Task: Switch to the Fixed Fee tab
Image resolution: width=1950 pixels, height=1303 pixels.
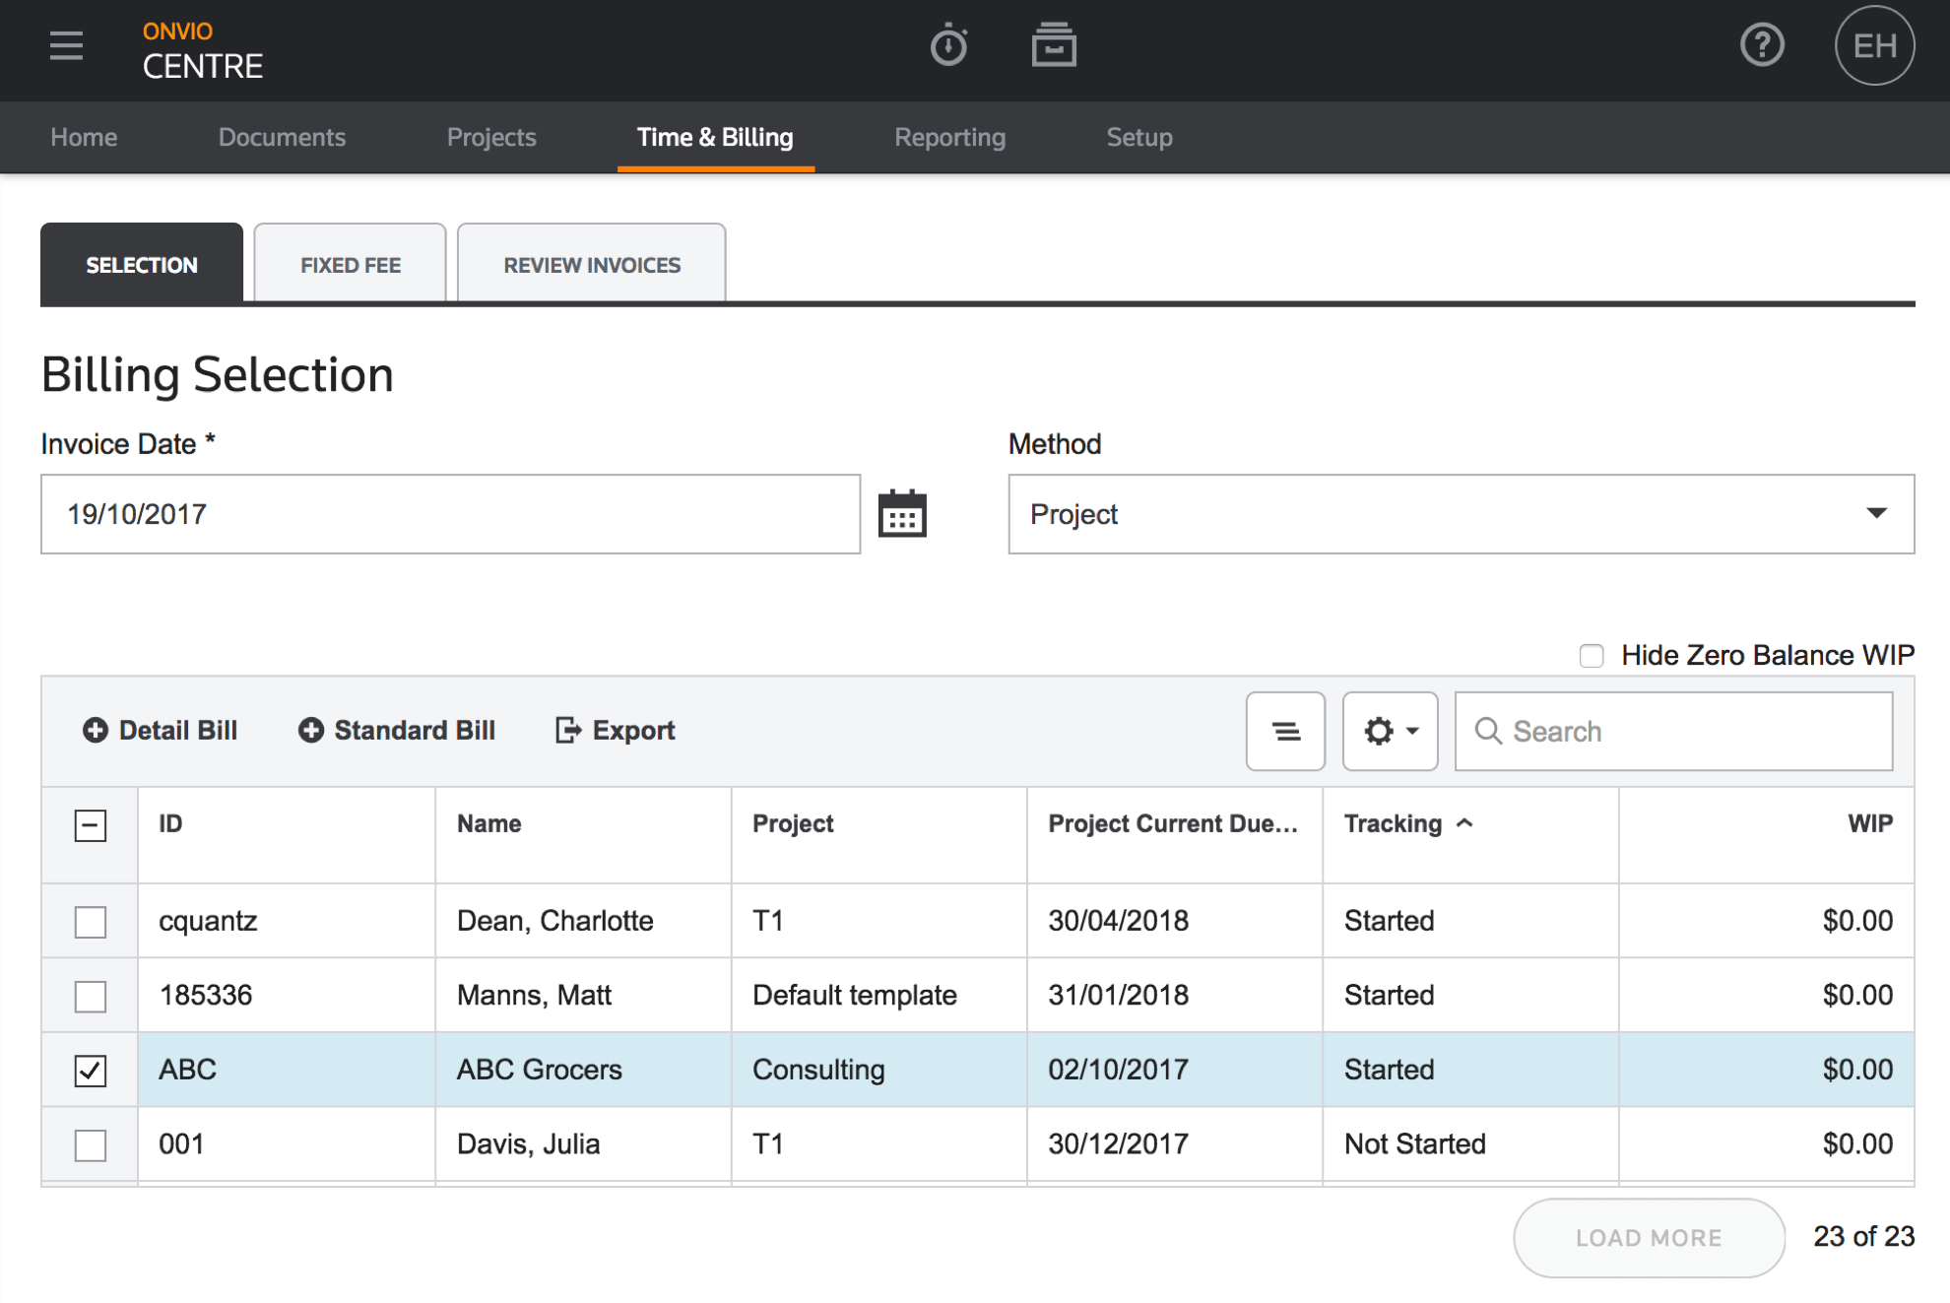Action: pyautogui.click(x=351, y=263)
